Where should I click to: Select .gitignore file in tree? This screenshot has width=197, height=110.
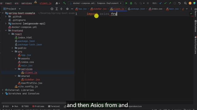click(x=18, y=20)
